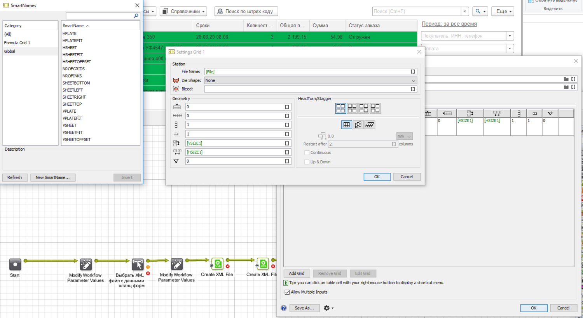The height and width of the screenshot is (318, 583).
Task: Check the Up & Down option
Action: pos(307,162)
